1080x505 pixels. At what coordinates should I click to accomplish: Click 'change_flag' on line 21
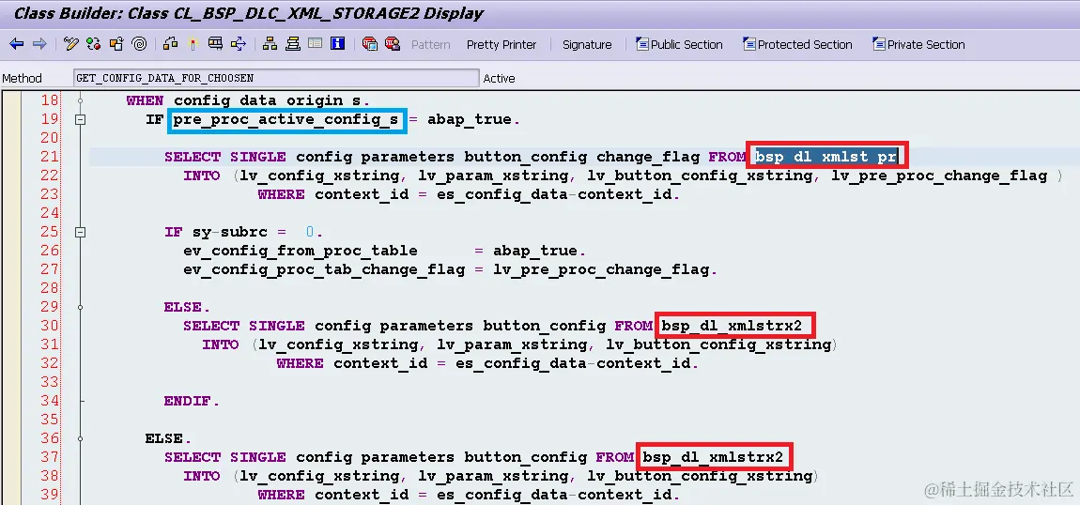[x=648, y=157]
